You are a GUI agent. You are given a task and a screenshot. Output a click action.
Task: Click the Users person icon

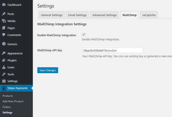tap(4, 67)
